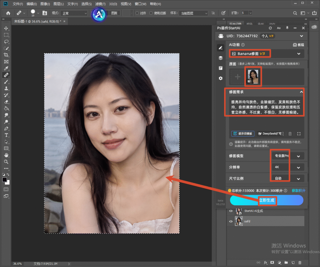The image size is (320, 267).
Task: Toggle sample all layers ignore adjustment icon
Action: (x=213, y=13)
